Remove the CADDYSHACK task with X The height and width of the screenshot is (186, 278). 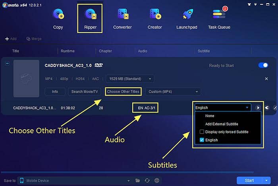click(x=266, y=79)
